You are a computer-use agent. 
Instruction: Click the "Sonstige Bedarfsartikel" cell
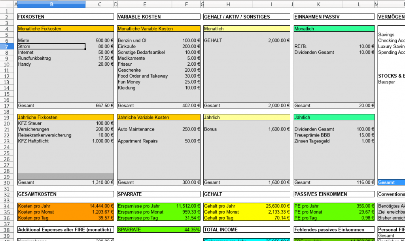pyautogui.click(x=144, y=53)
